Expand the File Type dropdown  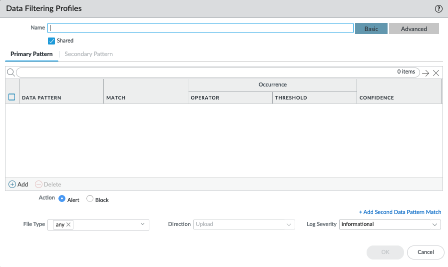tap(142, 224)
